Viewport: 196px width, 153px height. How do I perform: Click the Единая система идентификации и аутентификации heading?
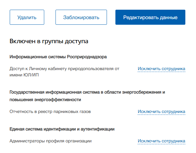[x=62, y=129]
